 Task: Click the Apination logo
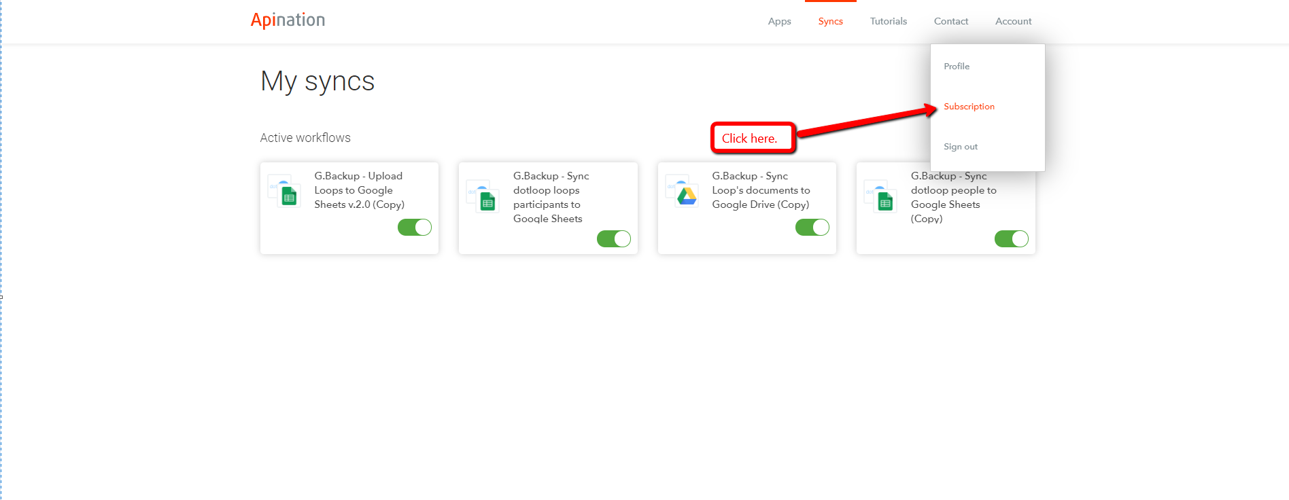pyautogui.click(x=288, y=20)
